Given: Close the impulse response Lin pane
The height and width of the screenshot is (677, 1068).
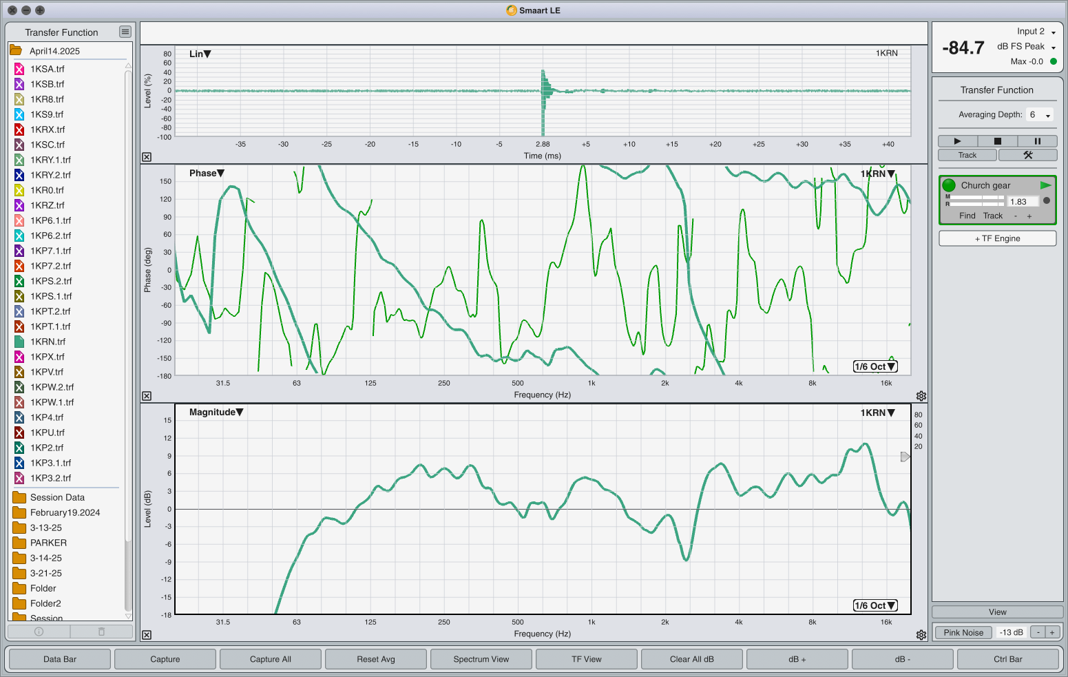Looking at the screenshot, I should point(147,157).
